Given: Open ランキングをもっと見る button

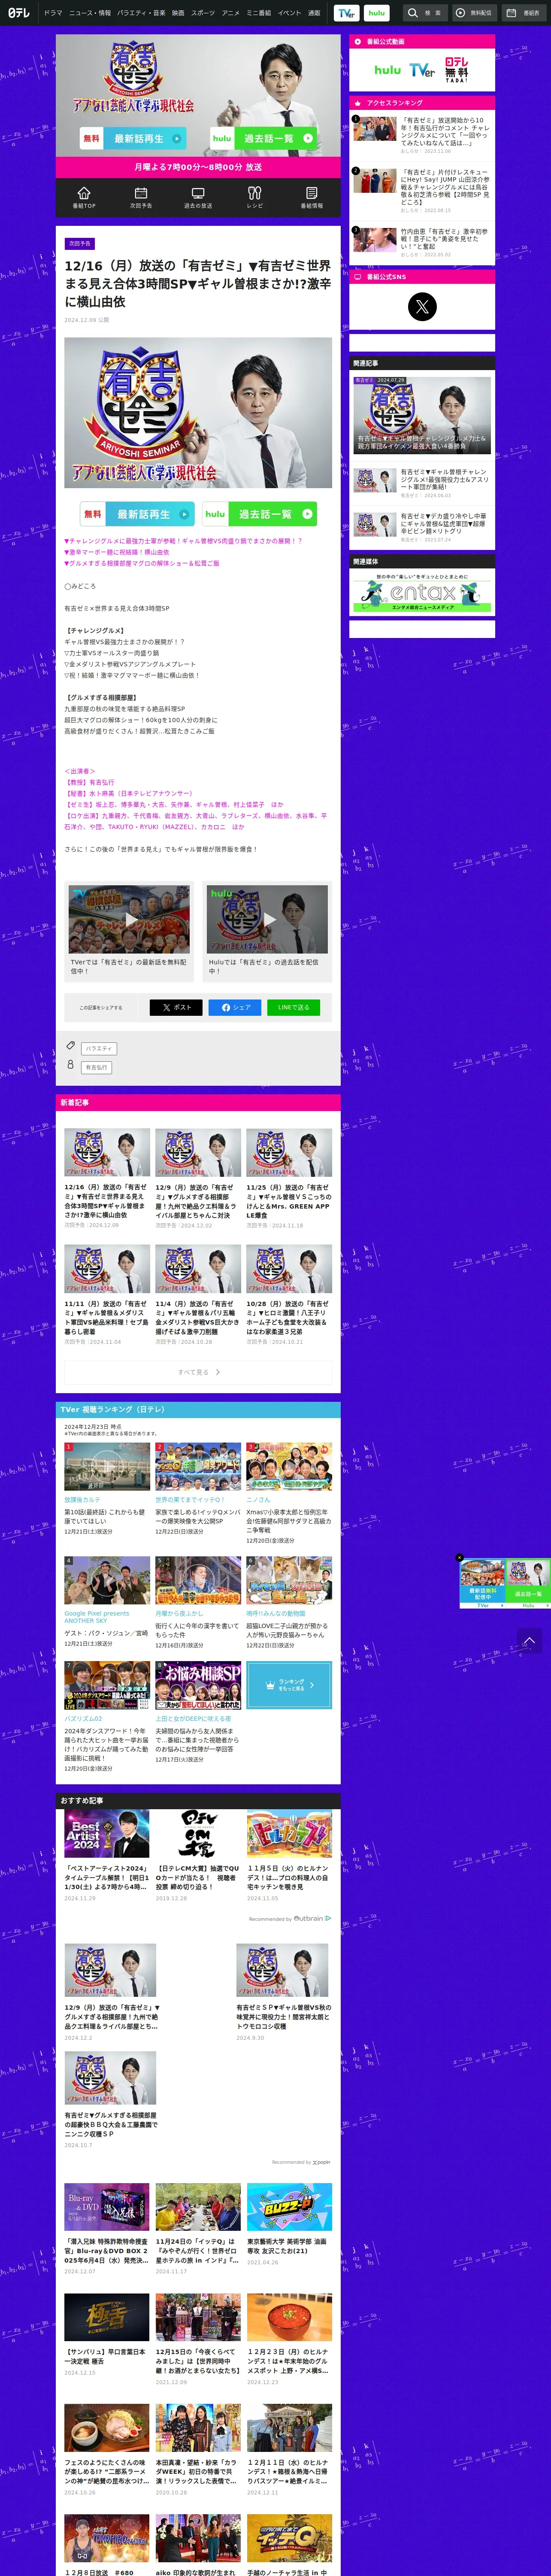Looking at the screenshot, I should (x=289, y=1685).
